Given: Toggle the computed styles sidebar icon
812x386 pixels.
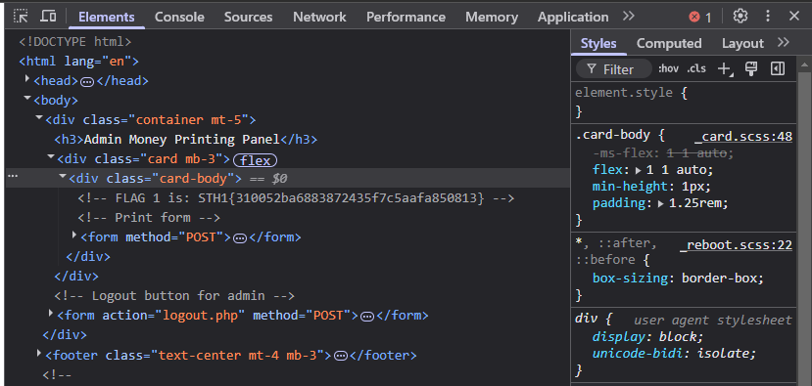Looking at the screenshot, I should [778, 68].
